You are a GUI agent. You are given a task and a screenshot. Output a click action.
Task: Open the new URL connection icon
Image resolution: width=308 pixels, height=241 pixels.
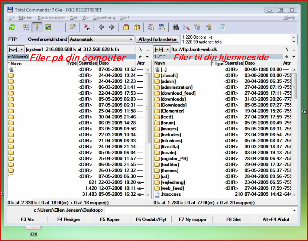[x=162, y=27]
